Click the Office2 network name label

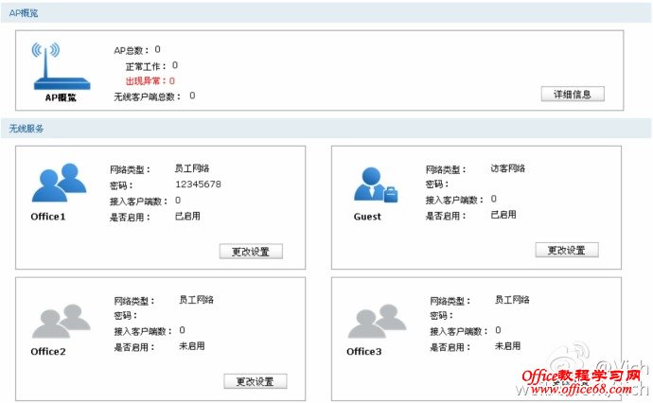click(48, 351)
